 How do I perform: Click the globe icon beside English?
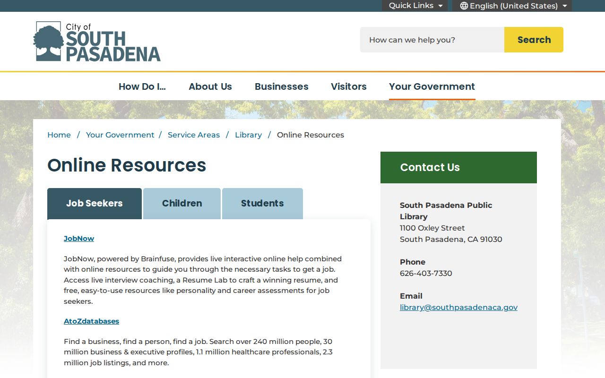pos(464,6)
